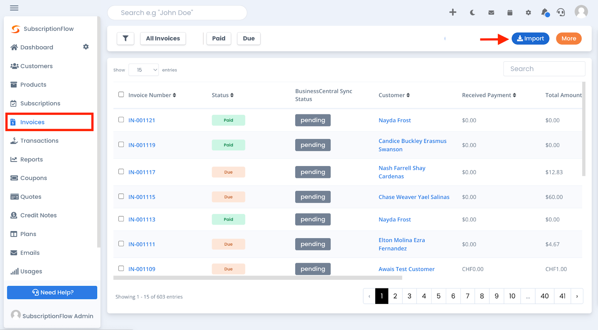598x330 pixels.
Task: Open the orange More dropdown button
Action: [x=569, y=38]
